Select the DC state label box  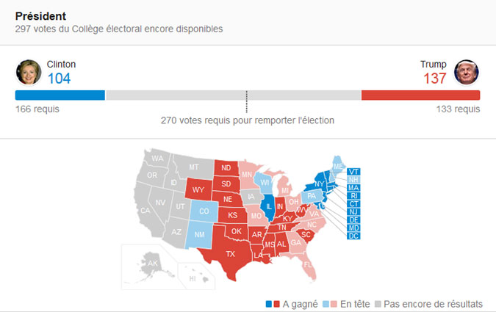pos(353,236)
